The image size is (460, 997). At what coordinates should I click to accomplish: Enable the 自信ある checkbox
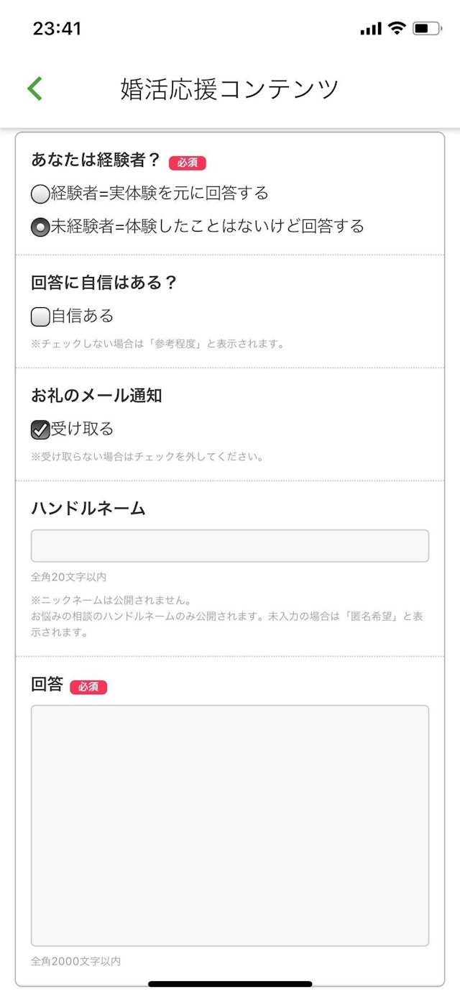point(40,317)
